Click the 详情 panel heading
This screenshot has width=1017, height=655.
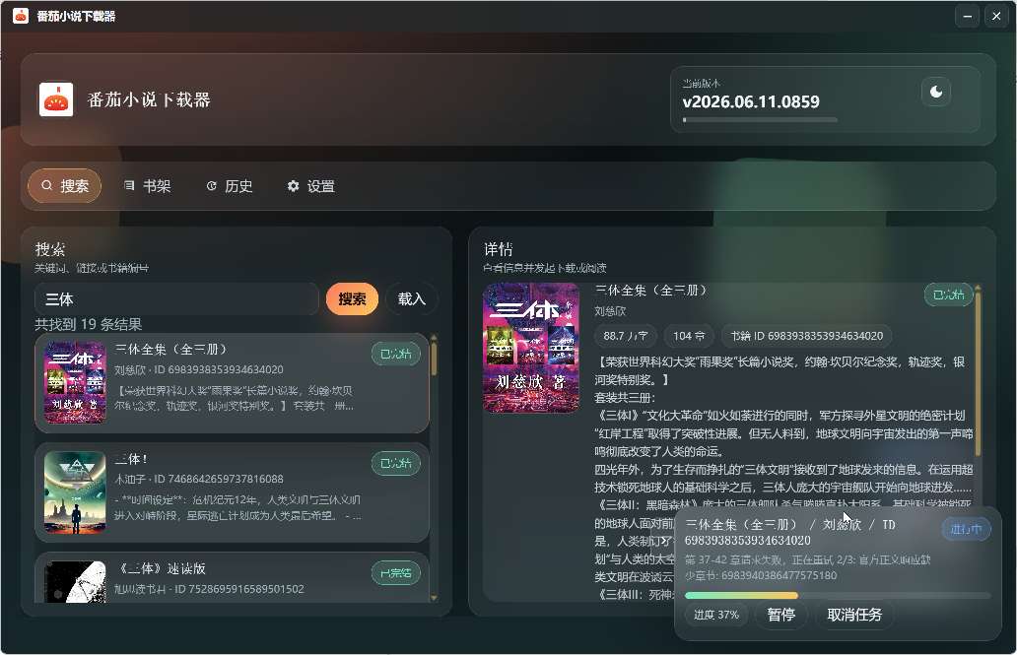pos(498,249)
